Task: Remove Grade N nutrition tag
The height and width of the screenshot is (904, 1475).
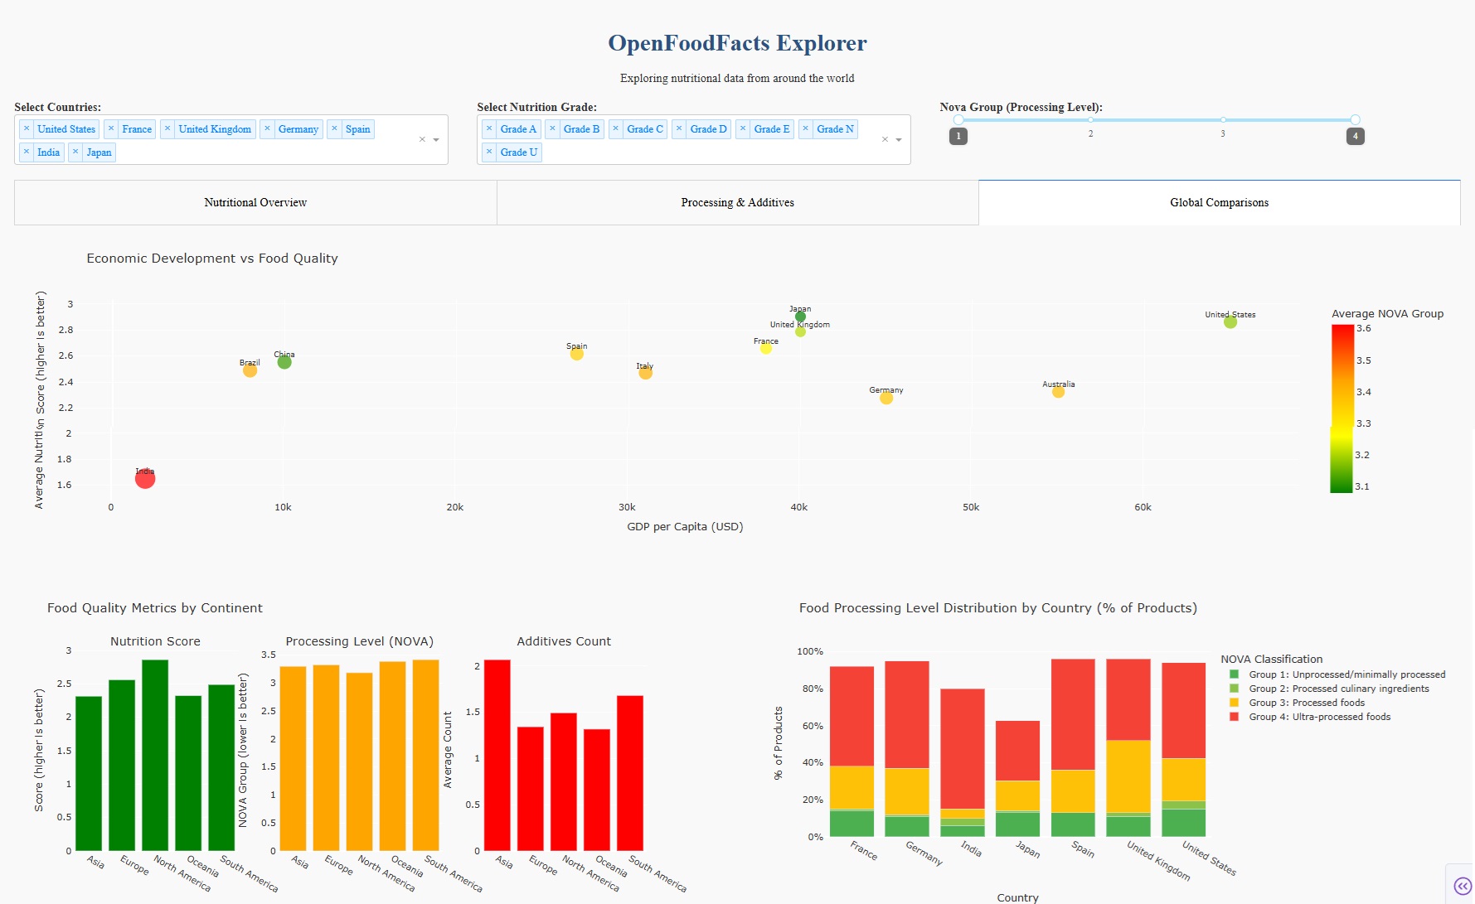Action: (805, 129)
